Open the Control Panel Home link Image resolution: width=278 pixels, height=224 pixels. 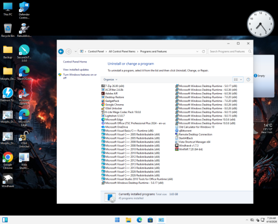tap(75, 62)
